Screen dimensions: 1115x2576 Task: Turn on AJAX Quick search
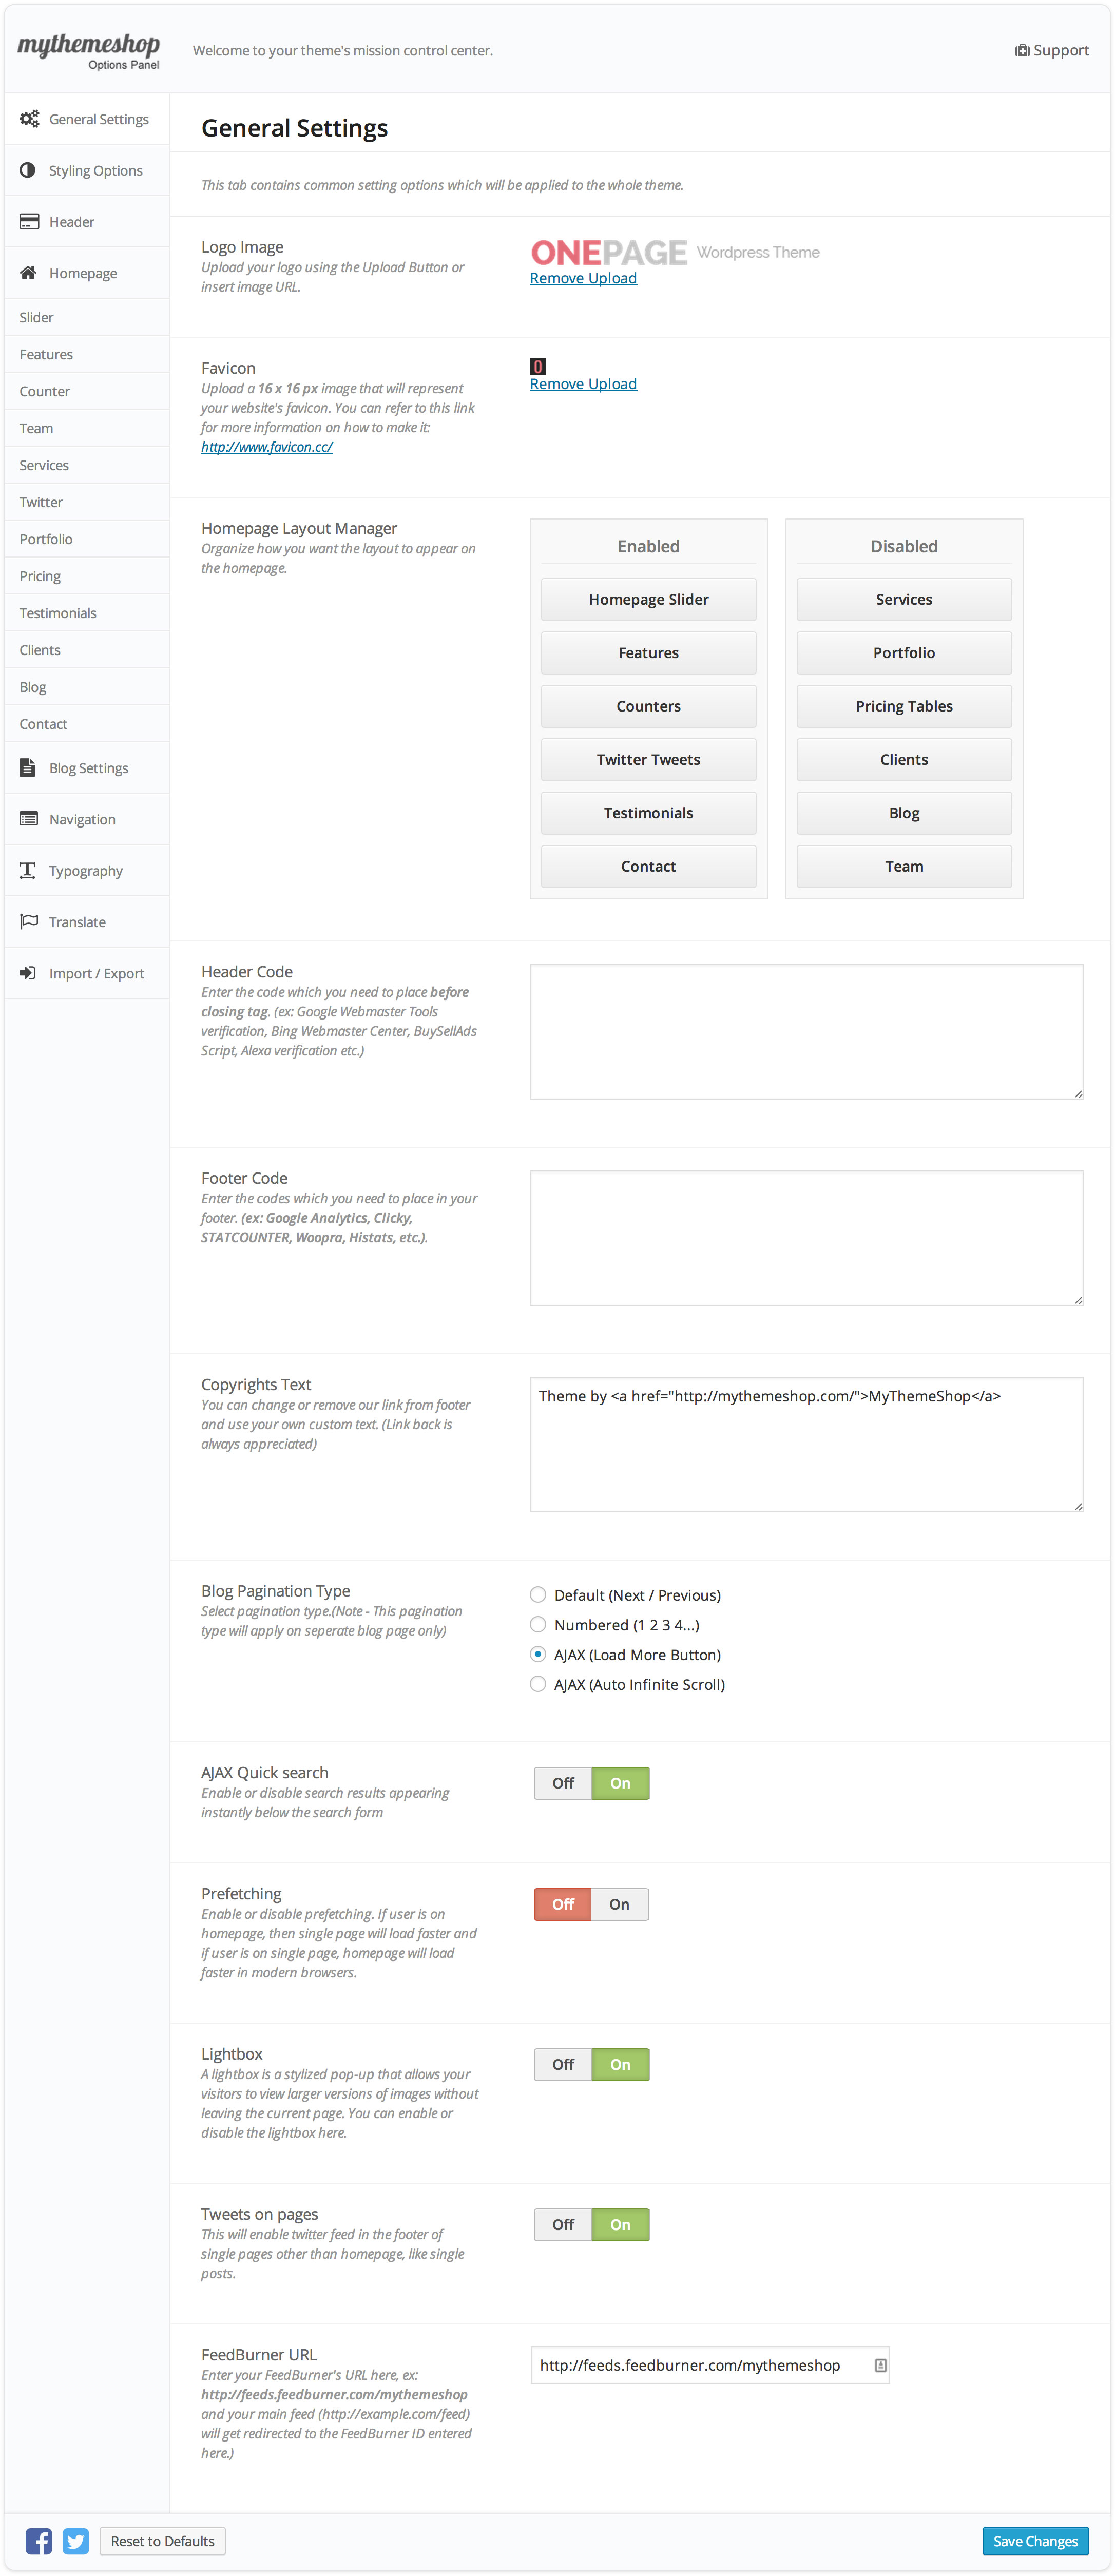(620, 1783)
